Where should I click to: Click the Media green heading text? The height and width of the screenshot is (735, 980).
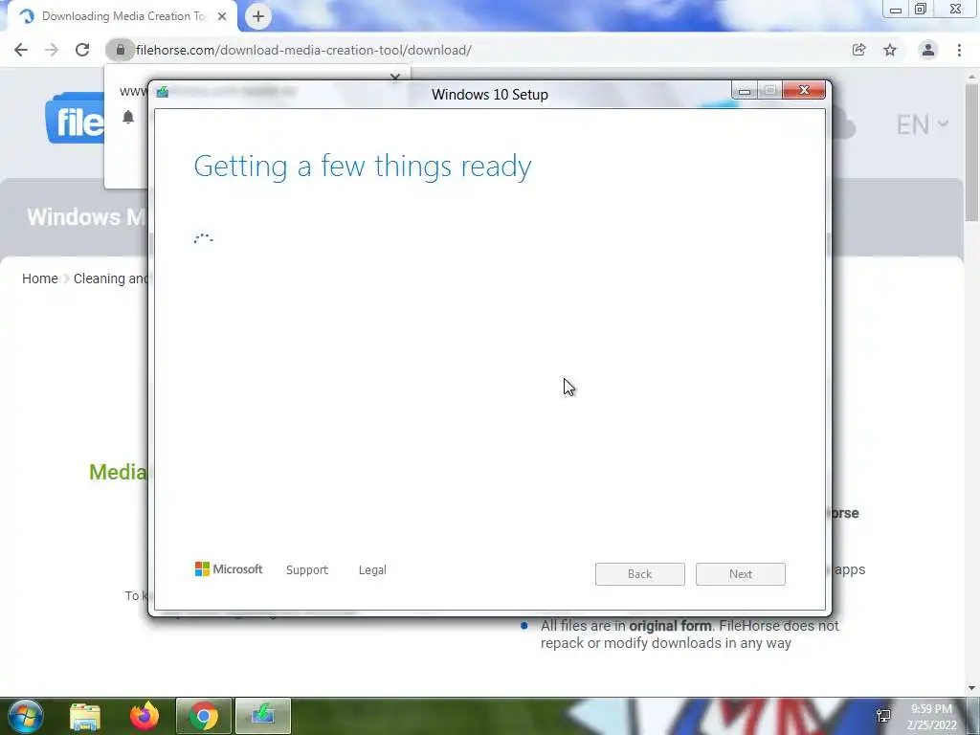pyautogui.click(x=118, y=472)
